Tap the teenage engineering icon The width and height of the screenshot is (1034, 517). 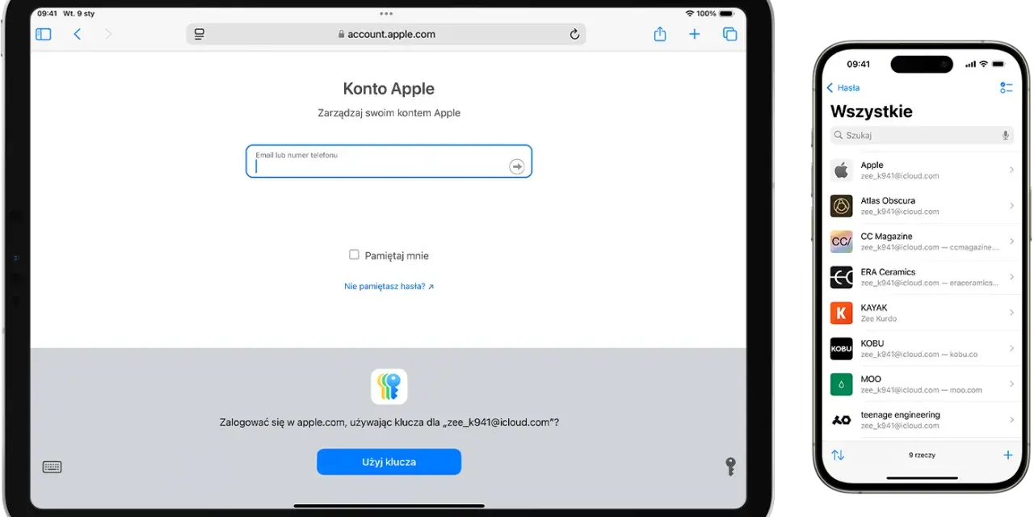842,420
